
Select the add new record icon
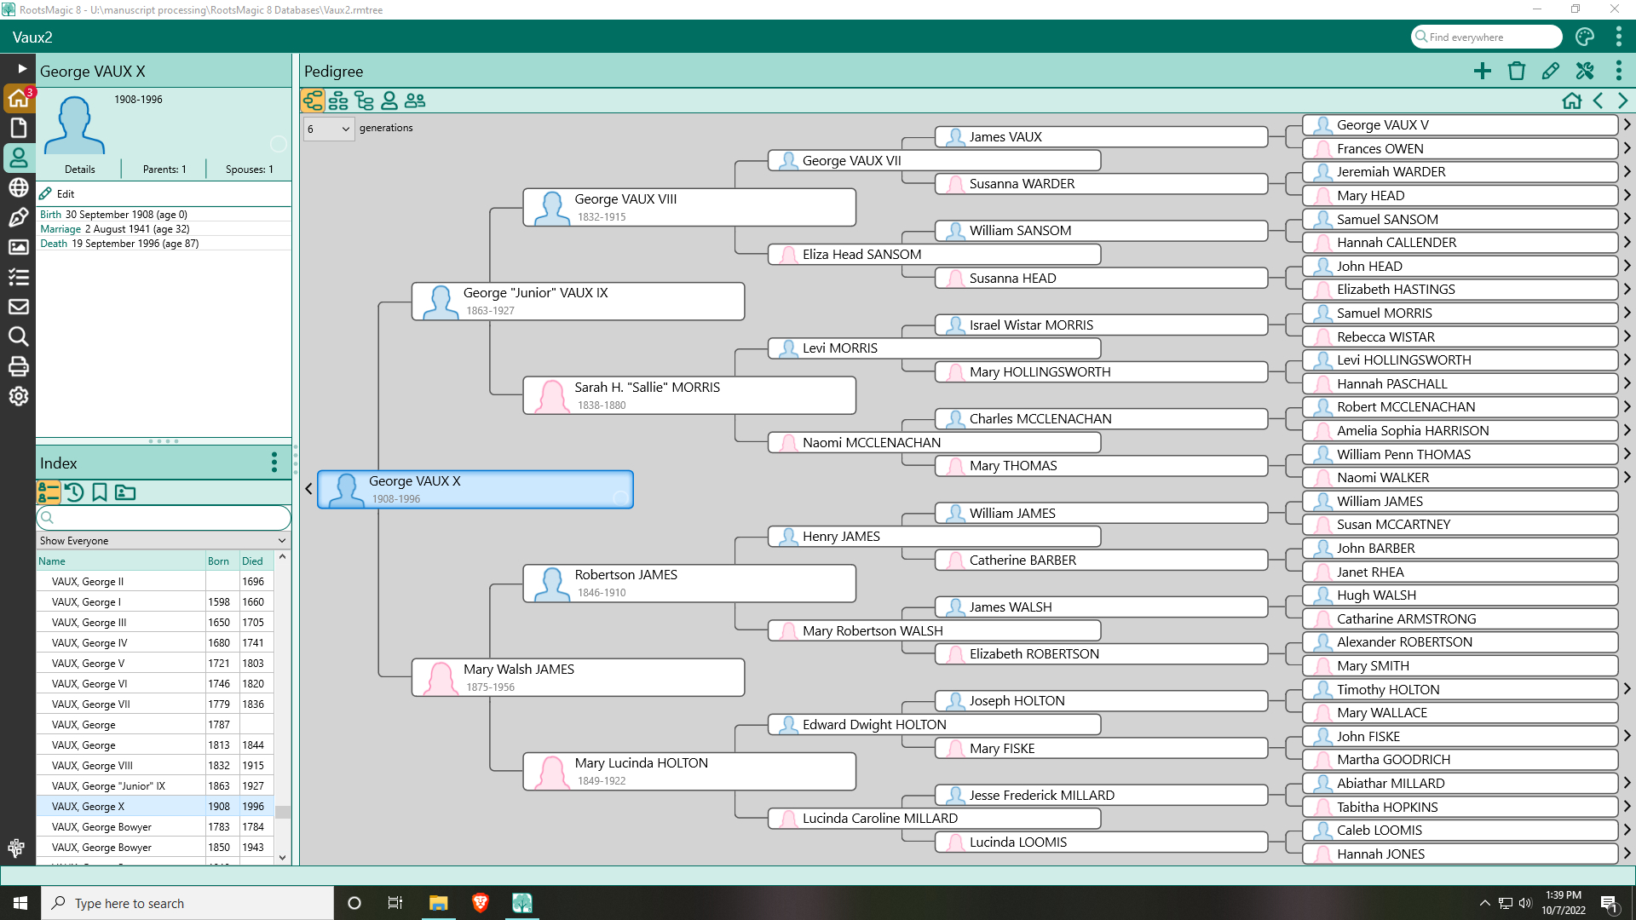[1484, 71]
